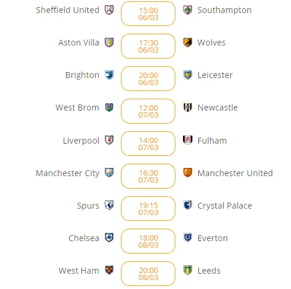Image resolution: width=291 pixels, height=289 pixels.
Task: Click the Manchester United red crest
Action: tap(188, 173)
